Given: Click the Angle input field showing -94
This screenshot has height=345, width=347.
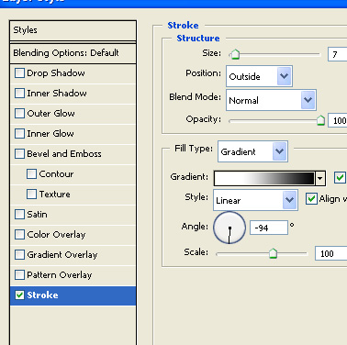Looking at the screenshot, I should [269, 228].
